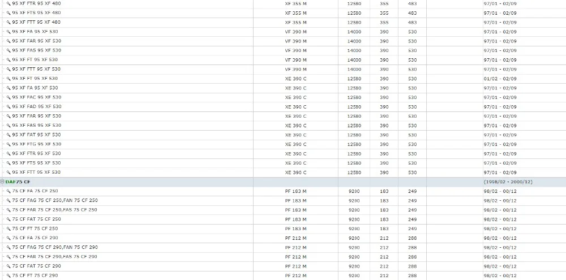Select row text '75 CF FAT 75 CF 290'
Screen dimensions: 566x280
(x=36, y=266)
